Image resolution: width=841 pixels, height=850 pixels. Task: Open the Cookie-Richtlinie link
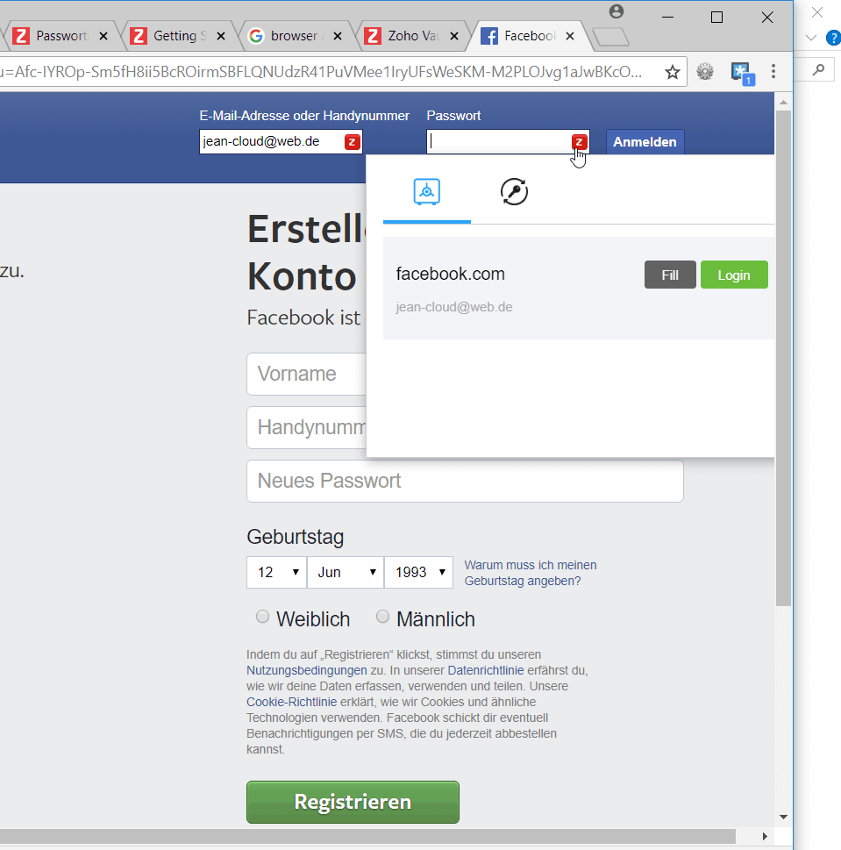291,702
